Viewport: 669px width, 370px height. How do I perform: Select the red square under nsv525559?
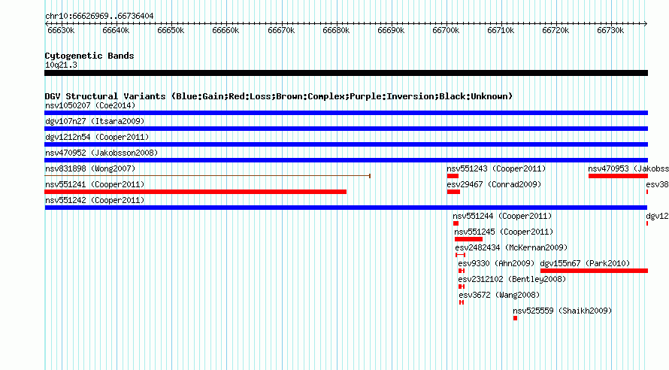pos(516,318)
